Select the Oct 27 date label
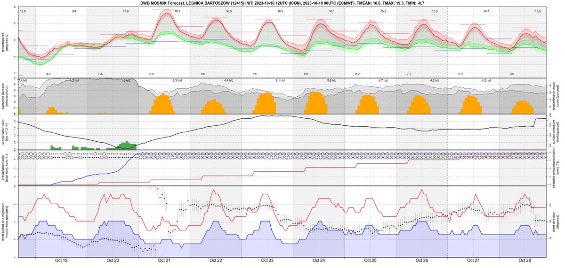 (473, 260)
